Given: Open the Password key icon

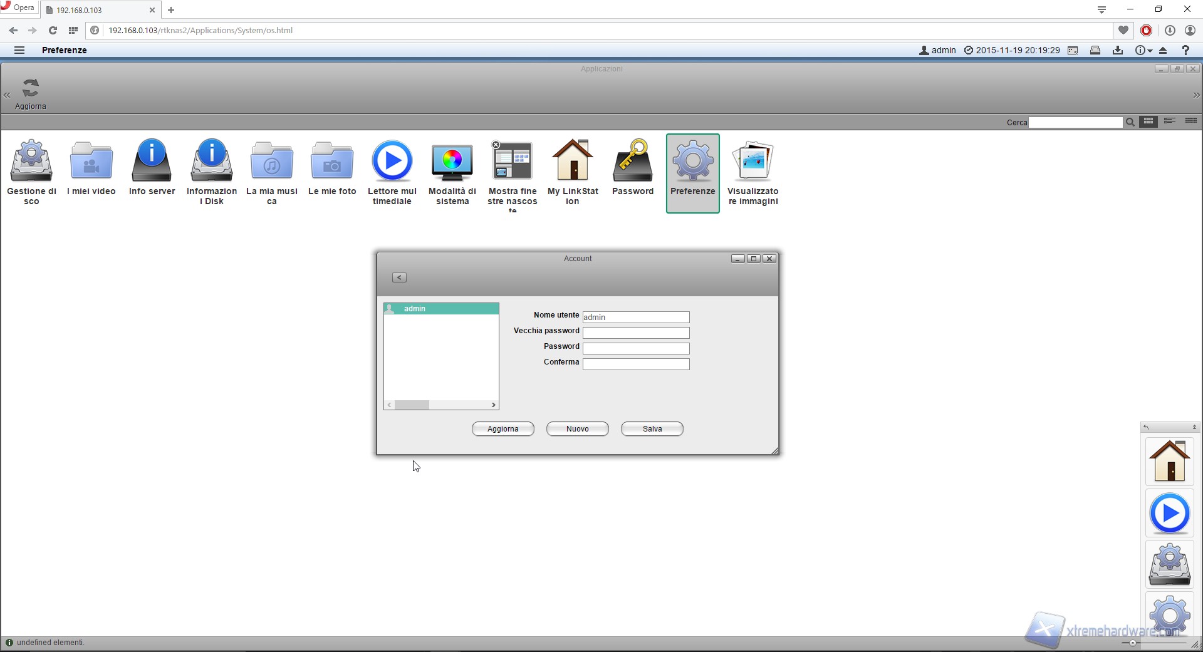Looking at the screenshot, I should [x=632, y=161].
